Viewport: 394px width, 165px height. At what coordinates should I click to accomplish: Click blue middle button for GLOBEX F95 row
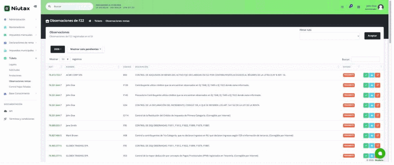tap(372, 146)
